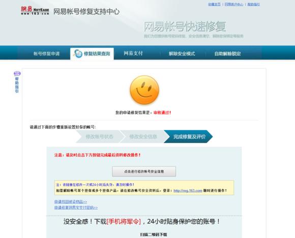Viewport: 295px width, 238px height.
Task: Click the red [手机将军令] download text
Action: point(124,221)
